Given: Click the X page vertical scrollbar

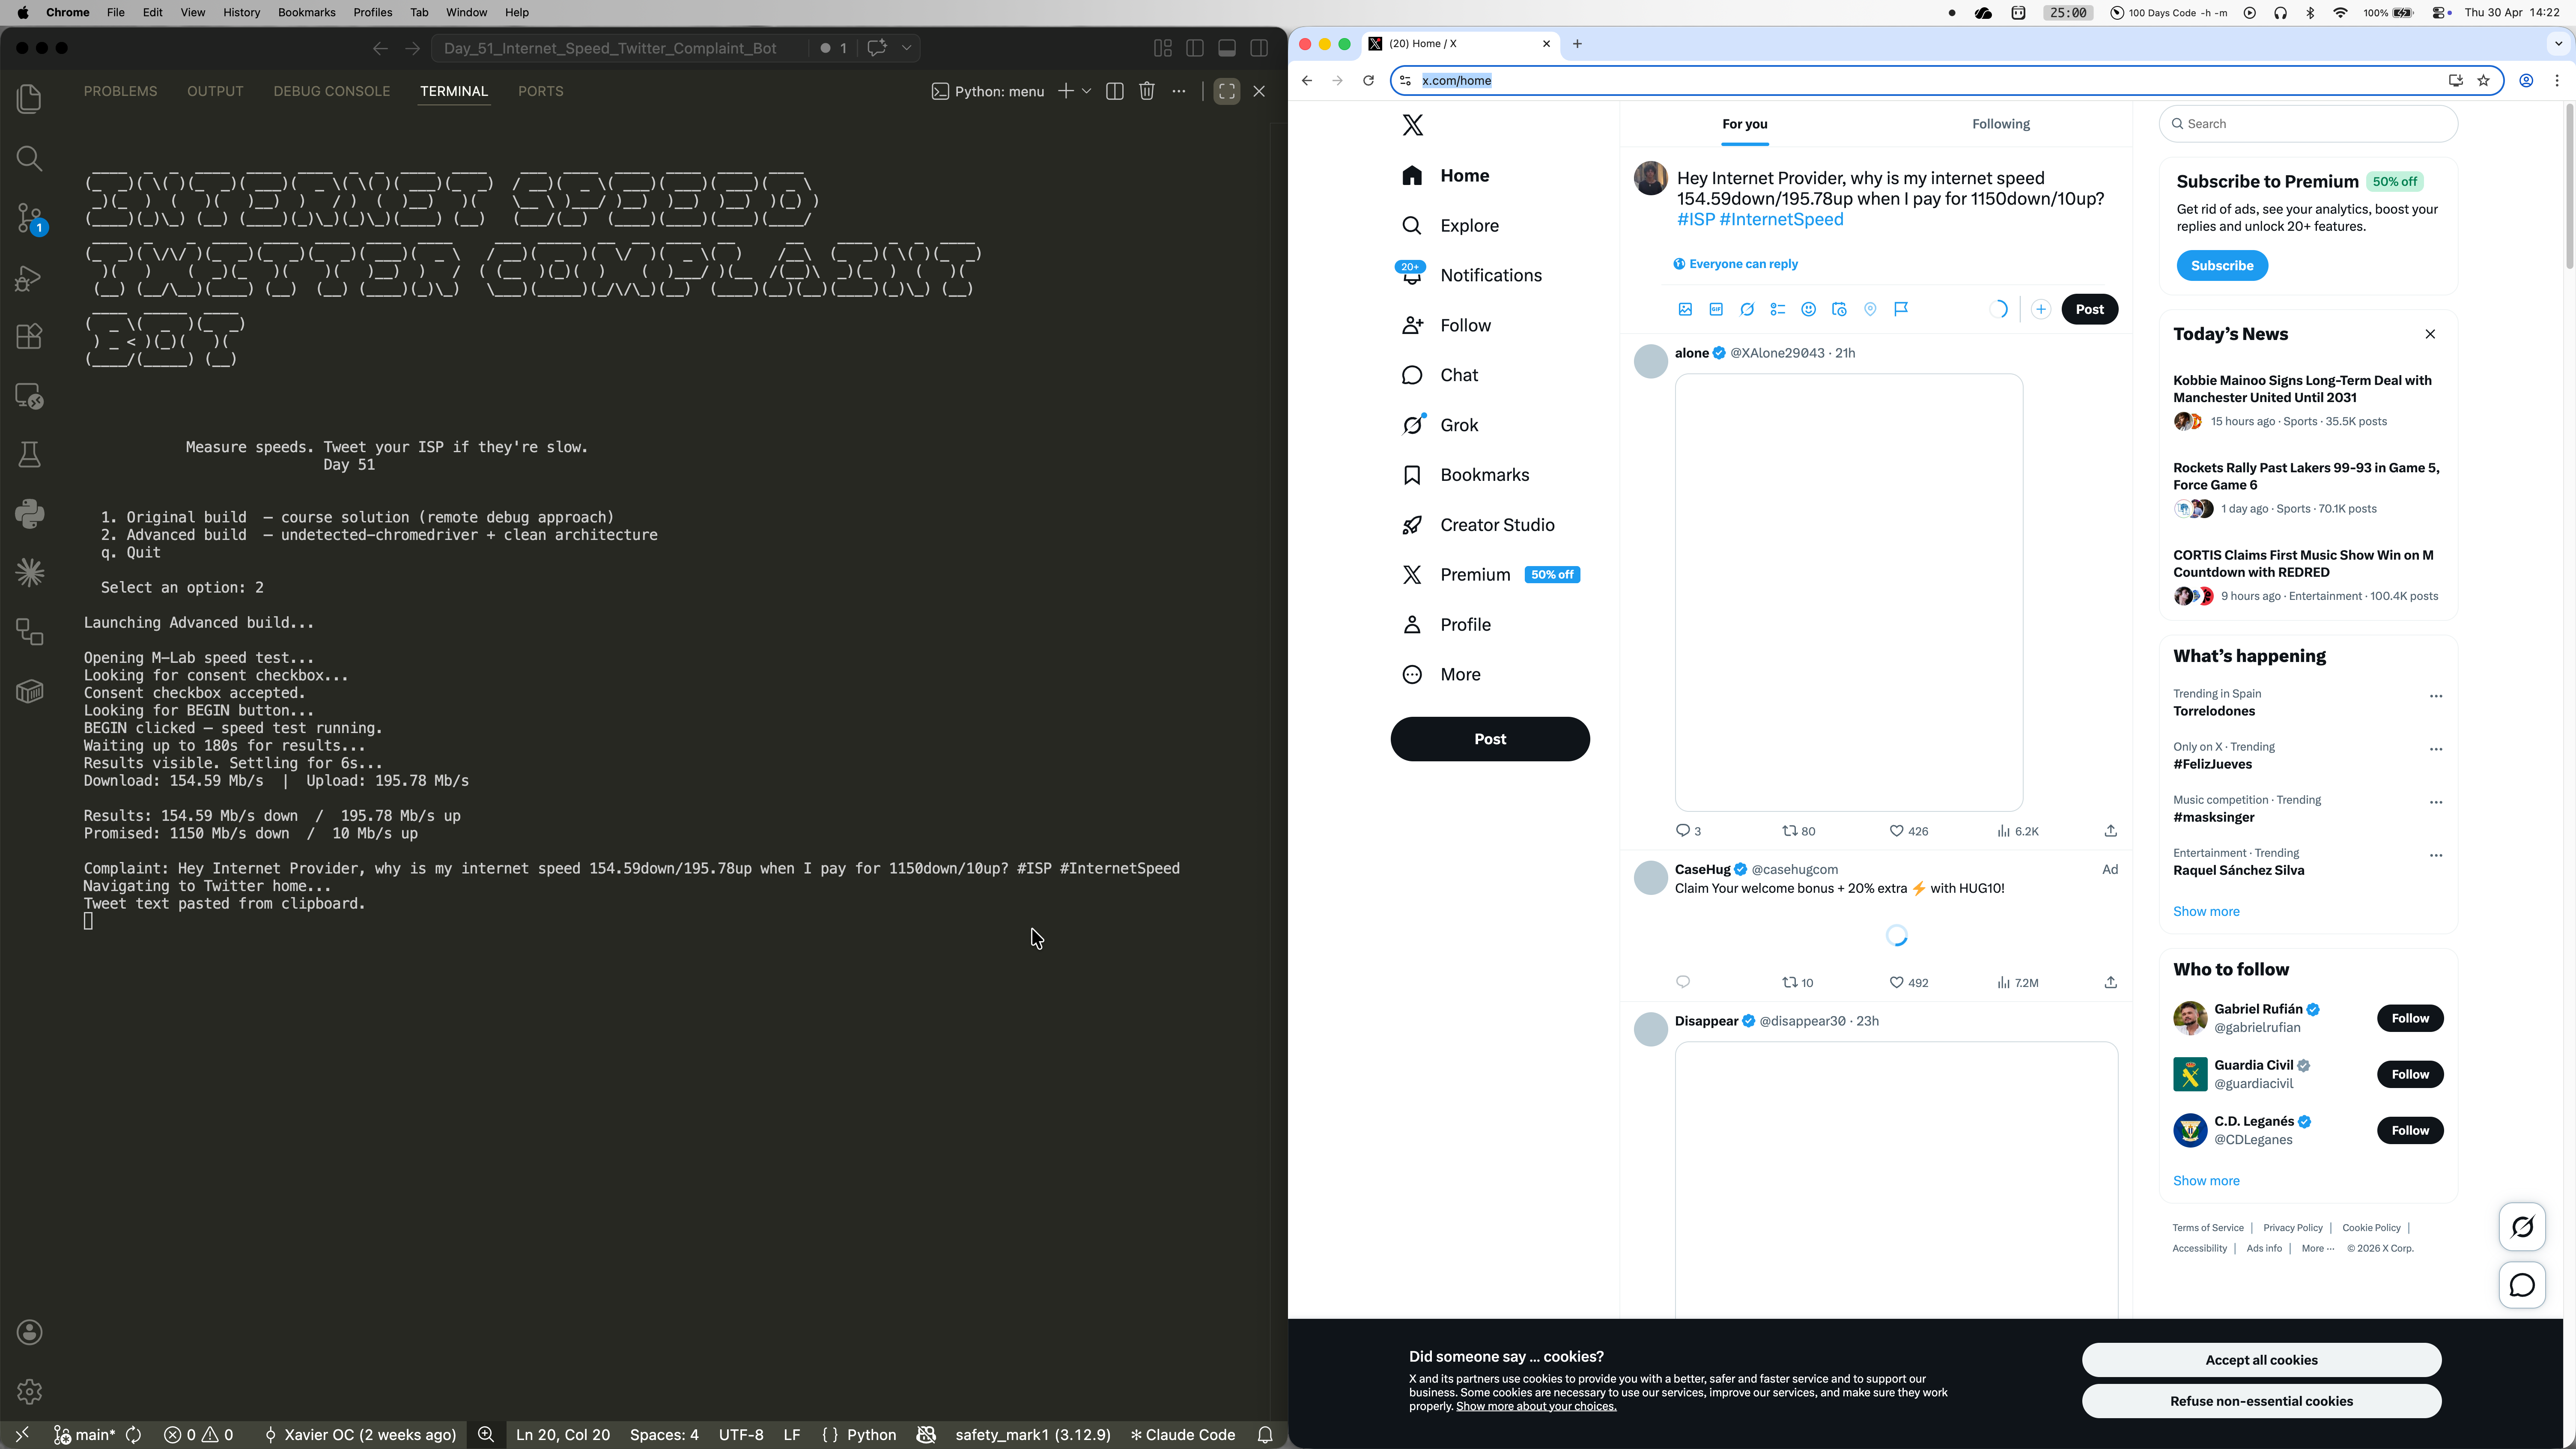Looking at the screenshot, I should click(x=2569, y=186).
